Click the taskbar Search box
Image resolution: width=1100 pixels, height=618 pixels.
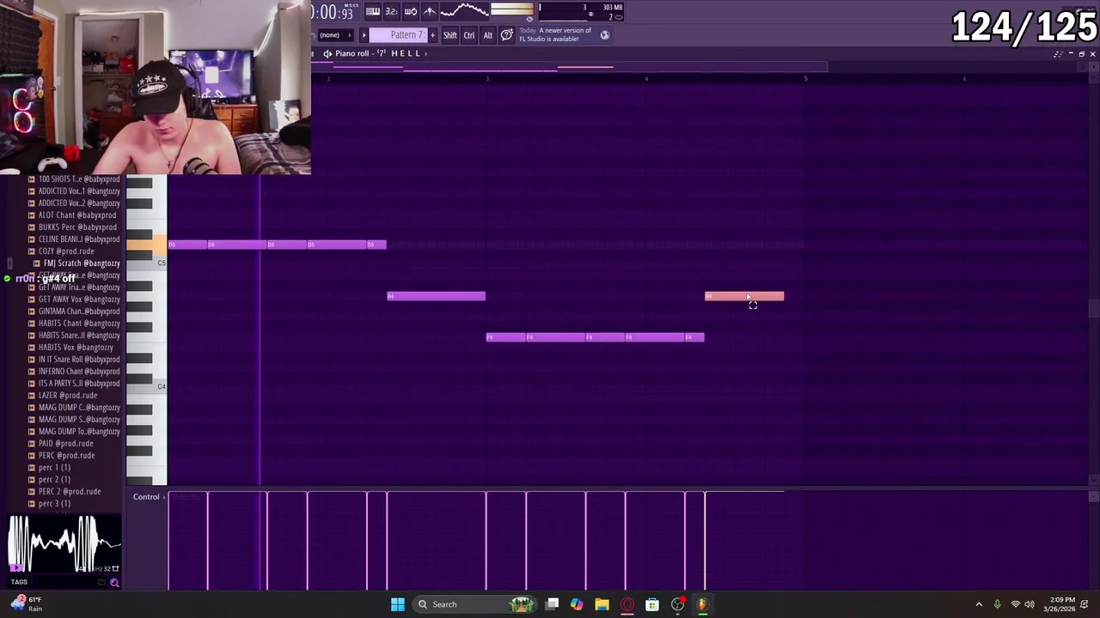click(474, 604)
